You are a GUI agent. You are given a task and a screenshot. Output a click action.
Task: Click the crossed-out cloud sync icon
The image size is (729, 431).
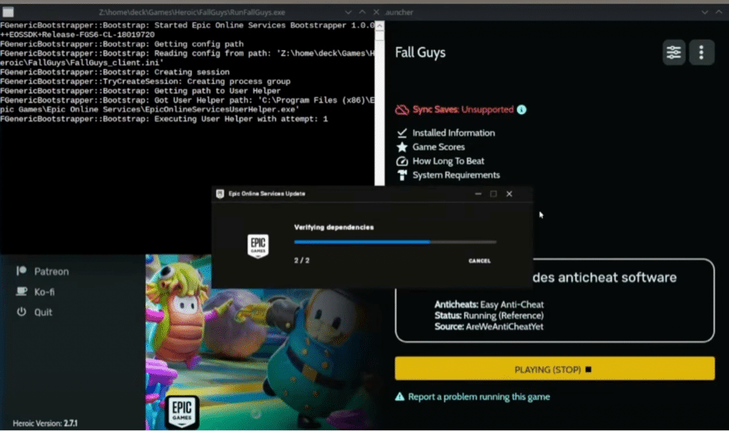click(402, 110)
